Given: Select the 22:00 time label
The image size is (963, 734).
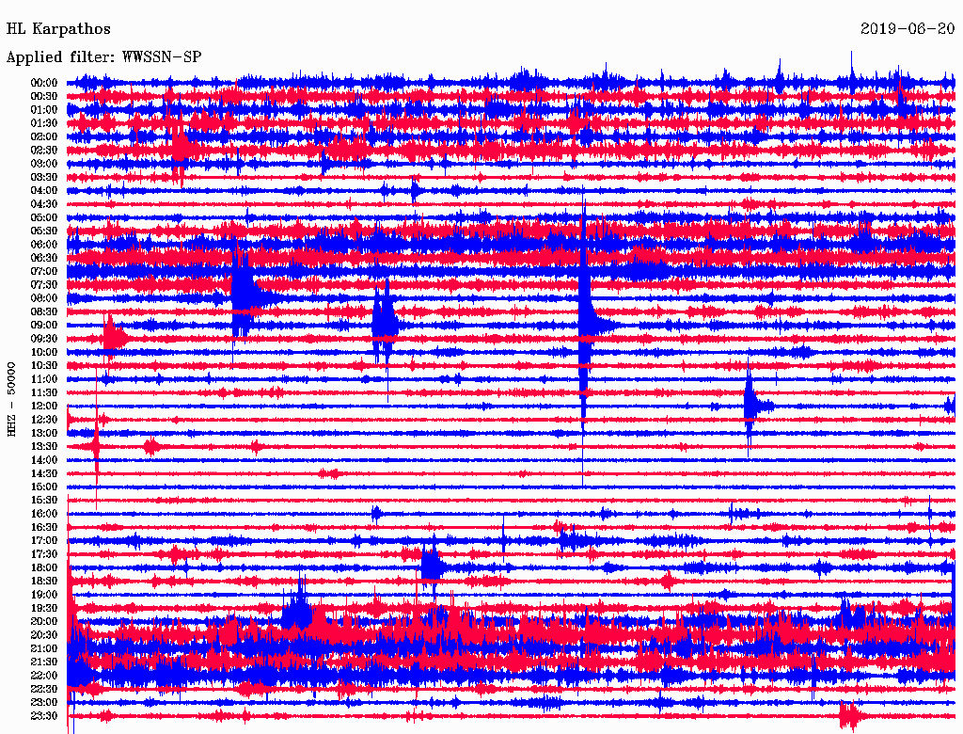Looking at the screenshot, I should 44,676.
